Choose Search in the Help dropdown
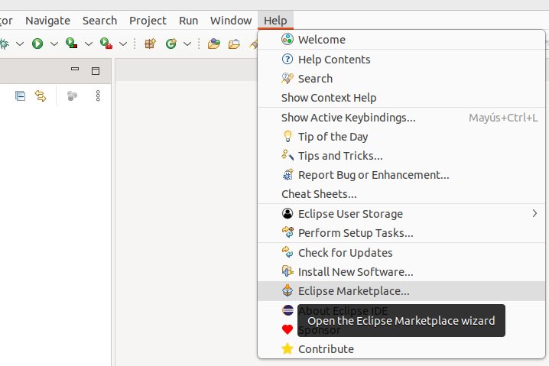Screen dimensions: 549x366 pos(401,79)
